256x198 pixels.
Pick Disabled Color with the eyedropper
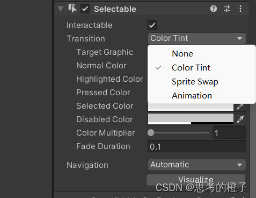(240, 119)
